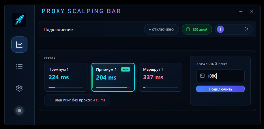The image size is (264, 129).
Task: Click the rocket logo icon
Action: pyautogui.click(x=19, y=20)
